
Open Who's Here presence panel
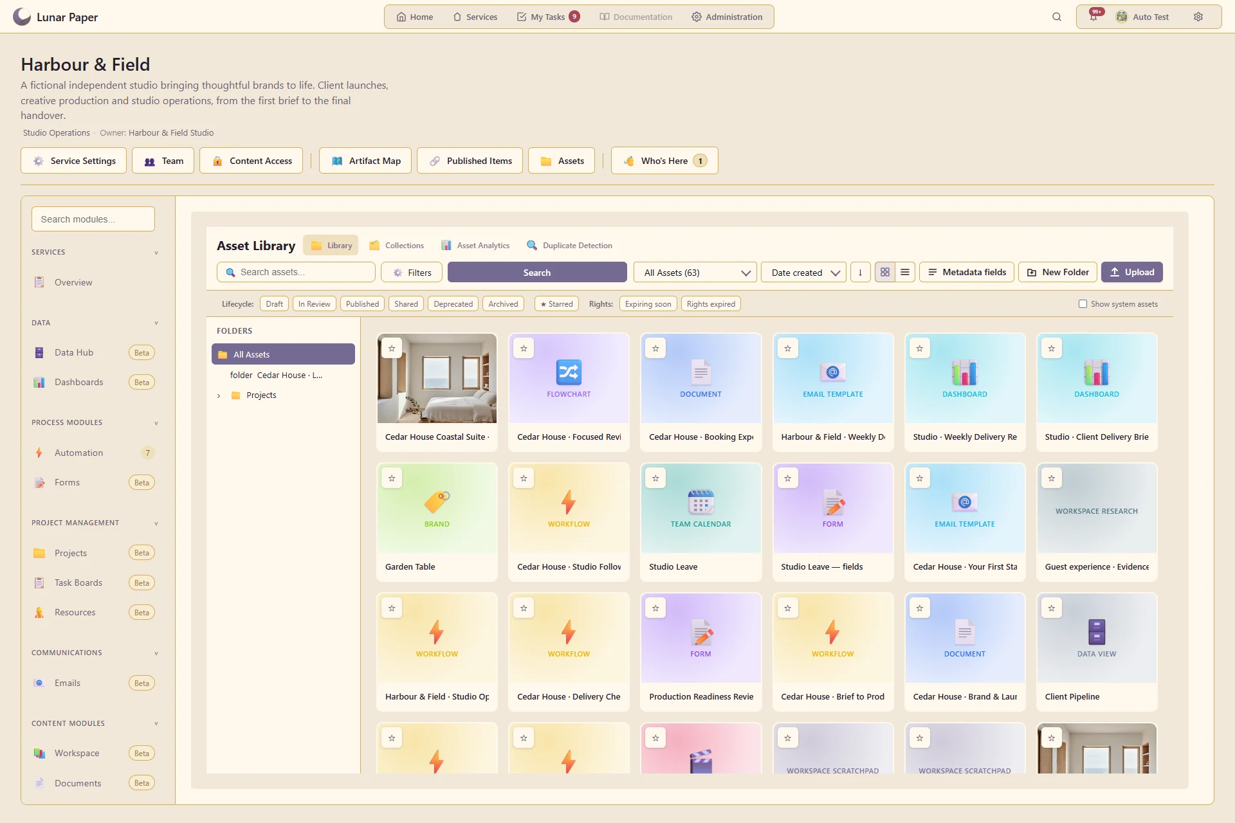(x=664, y=161)
